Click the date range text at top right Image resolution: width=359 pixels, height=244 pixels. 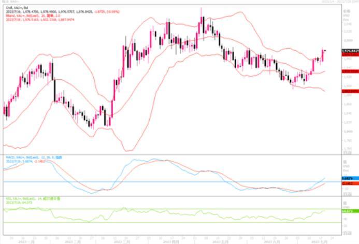coord(338,2)
